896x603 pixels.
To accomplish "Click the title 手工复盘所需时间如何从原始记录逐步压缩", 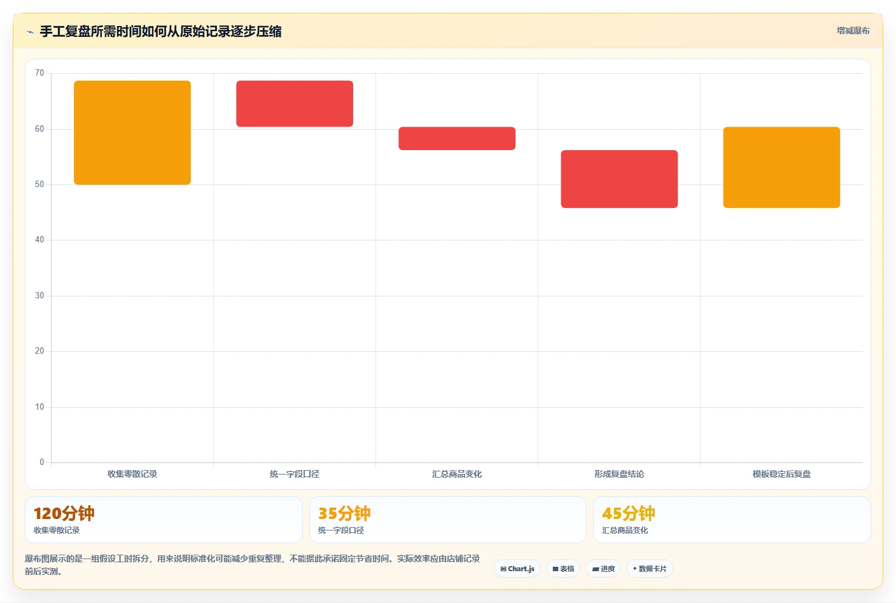I will [x=160, y=32].
